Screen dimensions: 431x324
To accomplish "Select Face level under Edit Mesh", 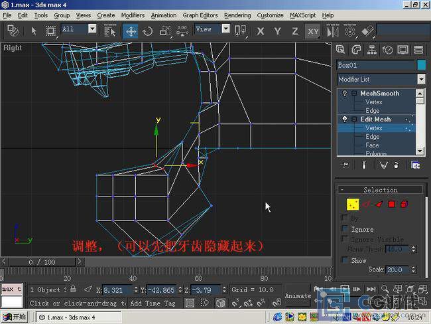I will 372,145.
